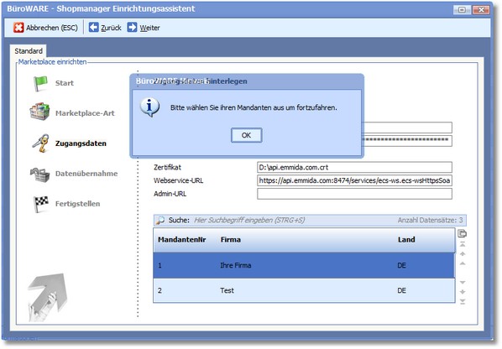Image resolution: width=502 pixels, height=349 pixels.
Task: Click the Zurück back arrow icon
Action: pyautogui.click(x=93, y=28)
